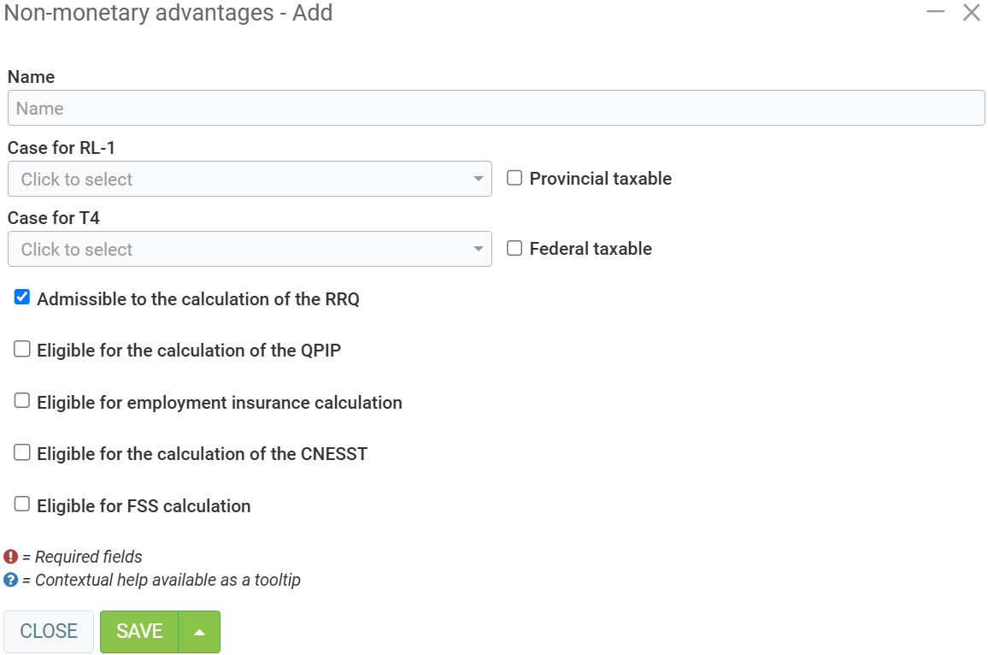The width and height of the screenshot is (988, 655).
Task: Click the Non-monetary advantages - Add title
Action: [x=168, y=14]
